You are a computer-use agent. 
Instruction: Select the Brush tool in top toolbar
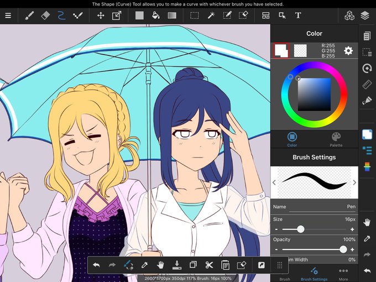(29, 15)
